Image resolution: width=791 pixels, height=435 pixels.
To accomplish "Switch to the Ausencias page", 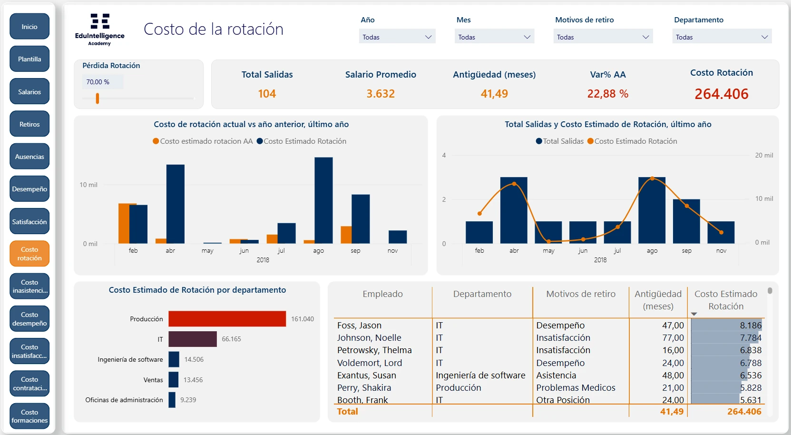I will [x=29, y=156].
